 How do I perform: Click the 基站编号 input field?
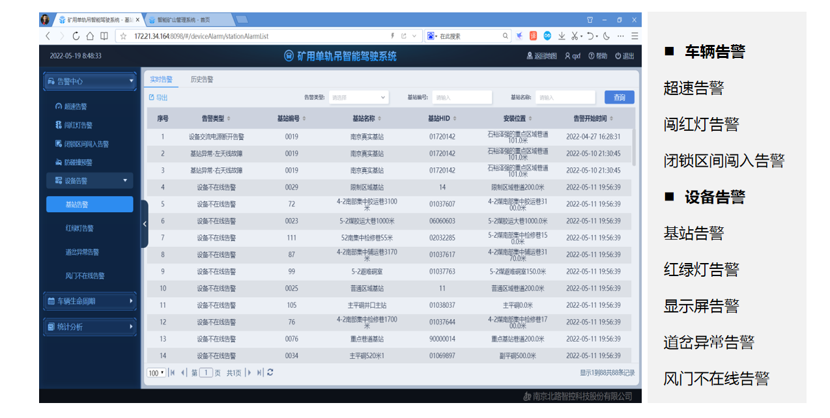pos(461,98)
